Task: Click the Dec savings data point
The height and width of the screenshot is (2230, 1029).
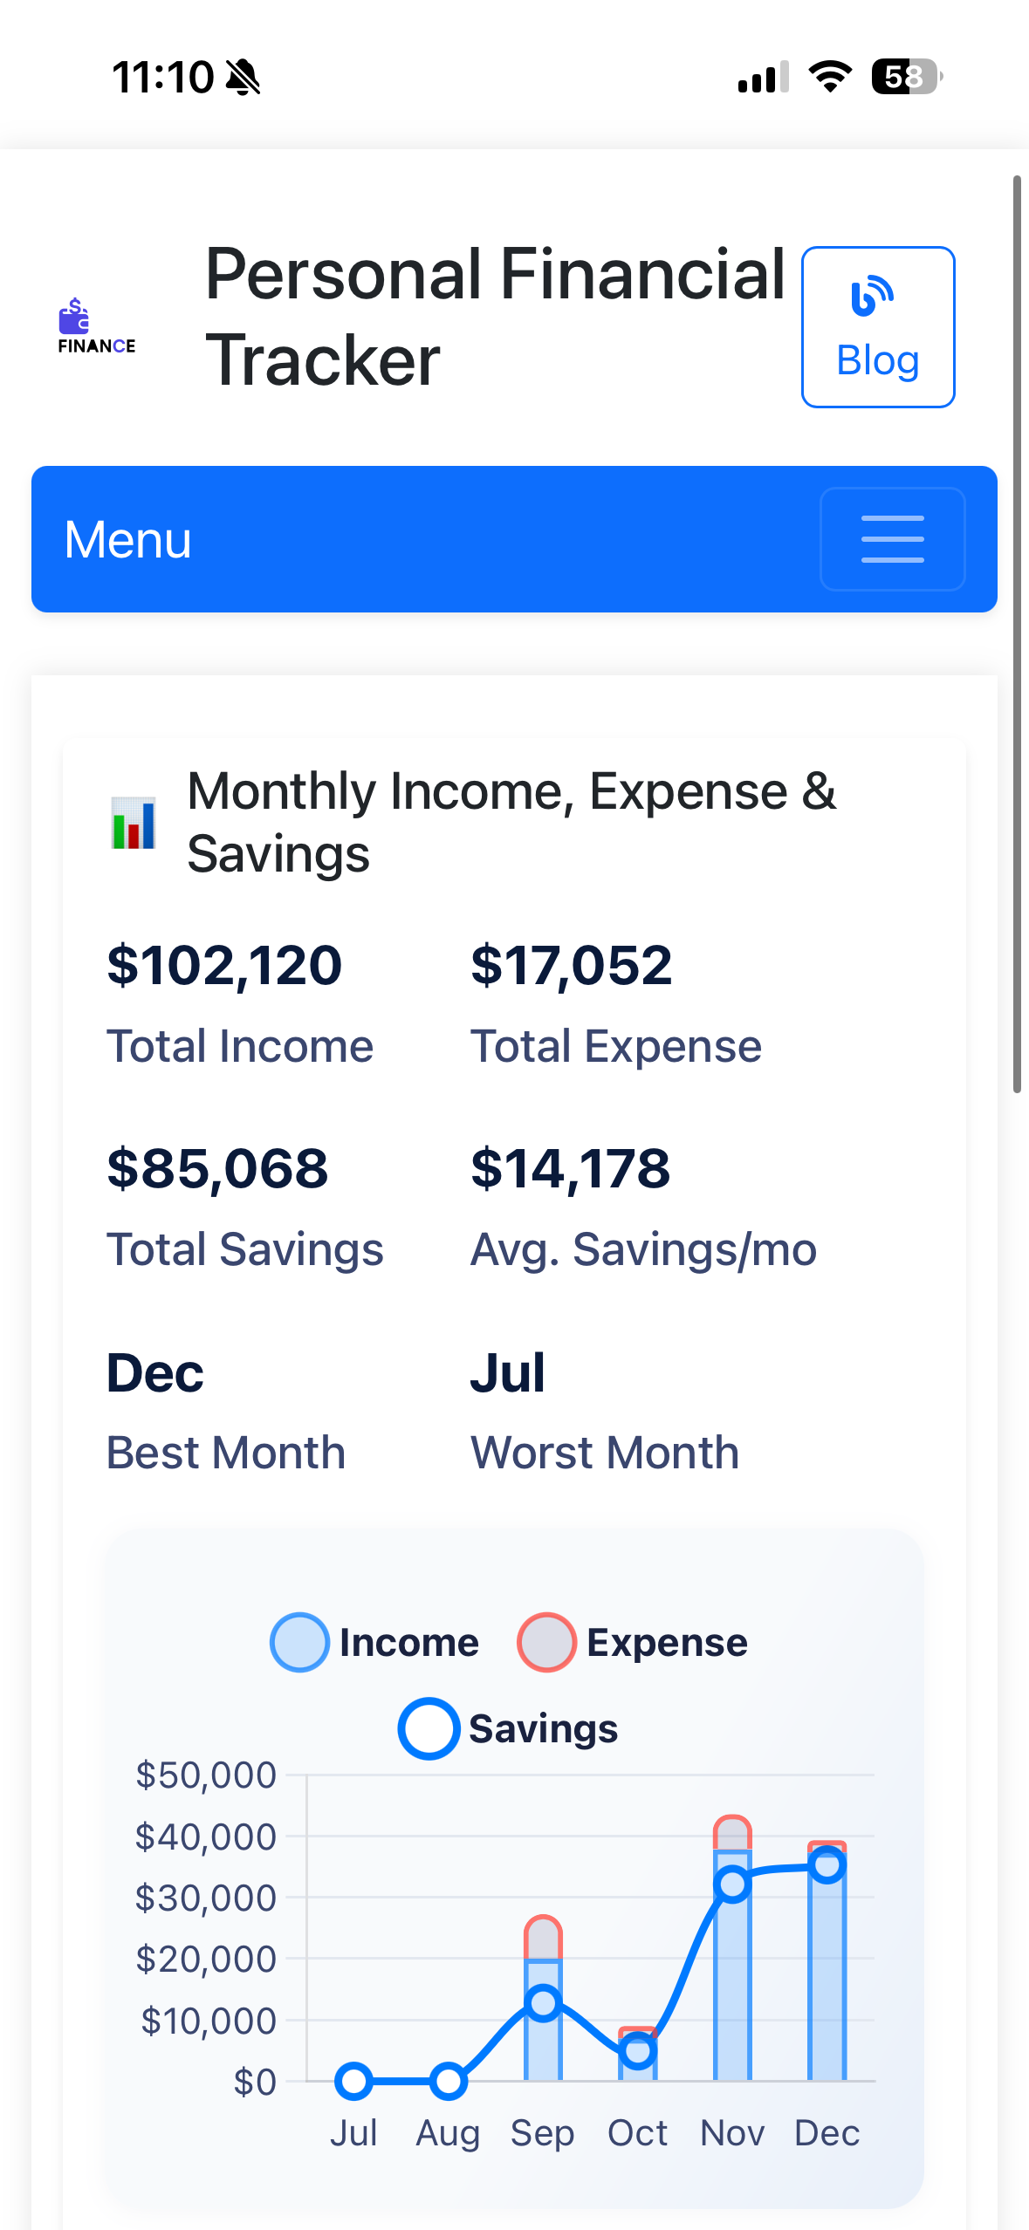Action: pyautogui.click(x=827, y=1865)
